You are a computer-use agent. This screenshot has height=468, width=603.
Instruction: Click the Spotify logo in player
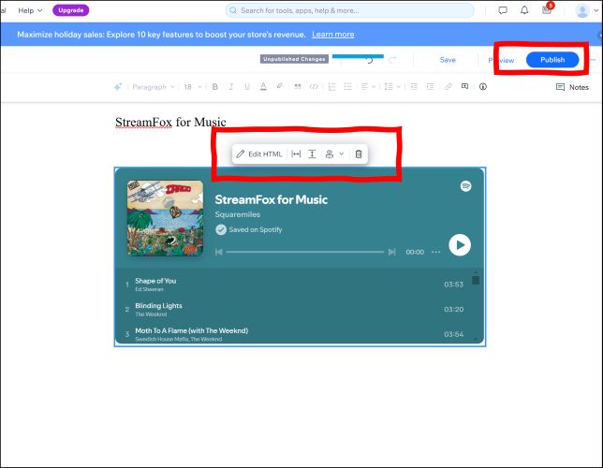coord(465,186)
